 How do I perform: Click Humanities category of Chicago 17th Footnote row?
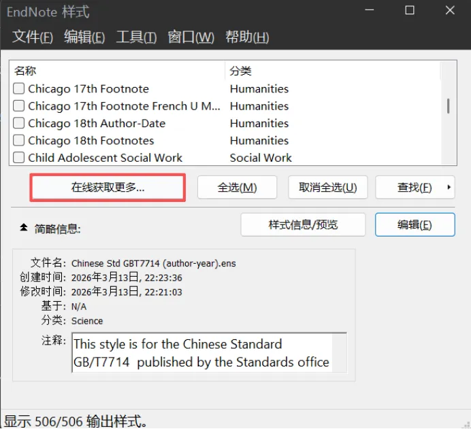pos(259,89)
